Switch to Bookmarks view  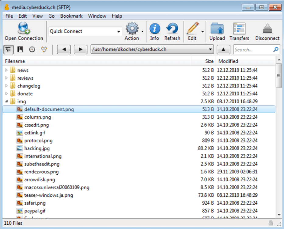20,49
